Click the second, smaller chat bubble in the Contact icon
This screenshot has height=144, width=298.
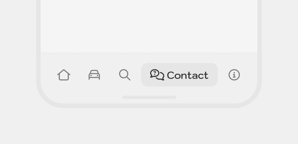click(x=161, y=77)
